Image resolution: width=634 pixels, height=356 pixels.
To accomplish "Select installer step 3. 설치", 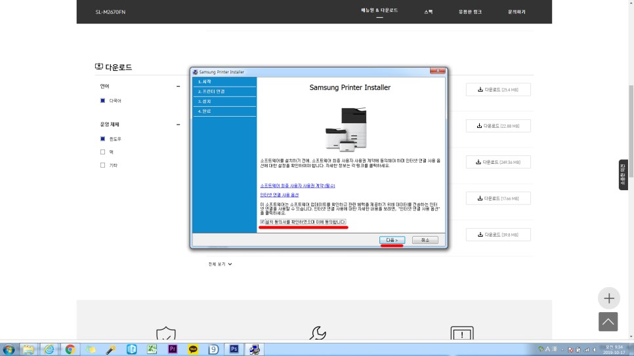I will pos(224,102).
